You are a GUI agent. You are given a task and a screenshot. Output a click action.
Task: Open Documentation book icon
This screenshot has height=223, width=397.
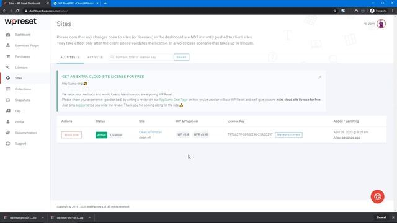click(8, 133)
